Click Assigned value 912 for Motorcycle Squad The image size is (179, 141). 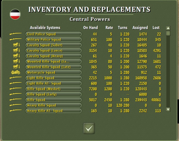click(x=144, y=73)
